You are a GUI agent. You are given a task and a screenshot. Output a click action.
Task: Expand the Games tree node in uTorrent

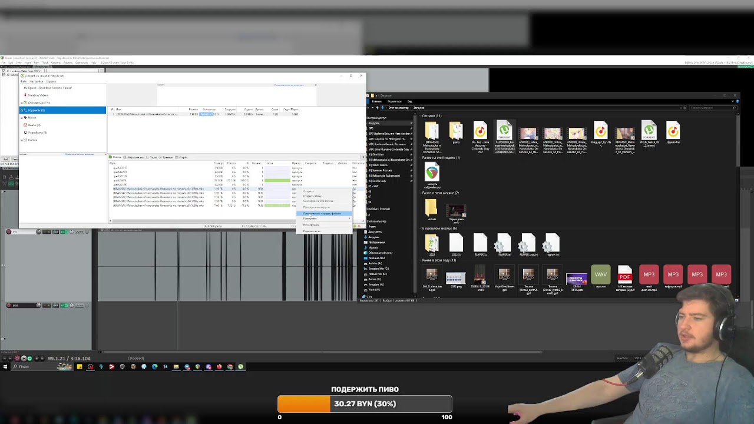coord(22,140)
